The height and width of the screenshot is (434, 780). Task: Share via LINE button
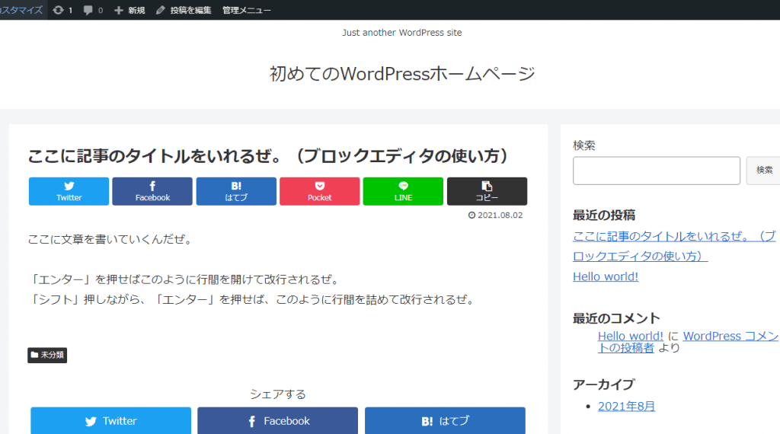click(403, 191)
